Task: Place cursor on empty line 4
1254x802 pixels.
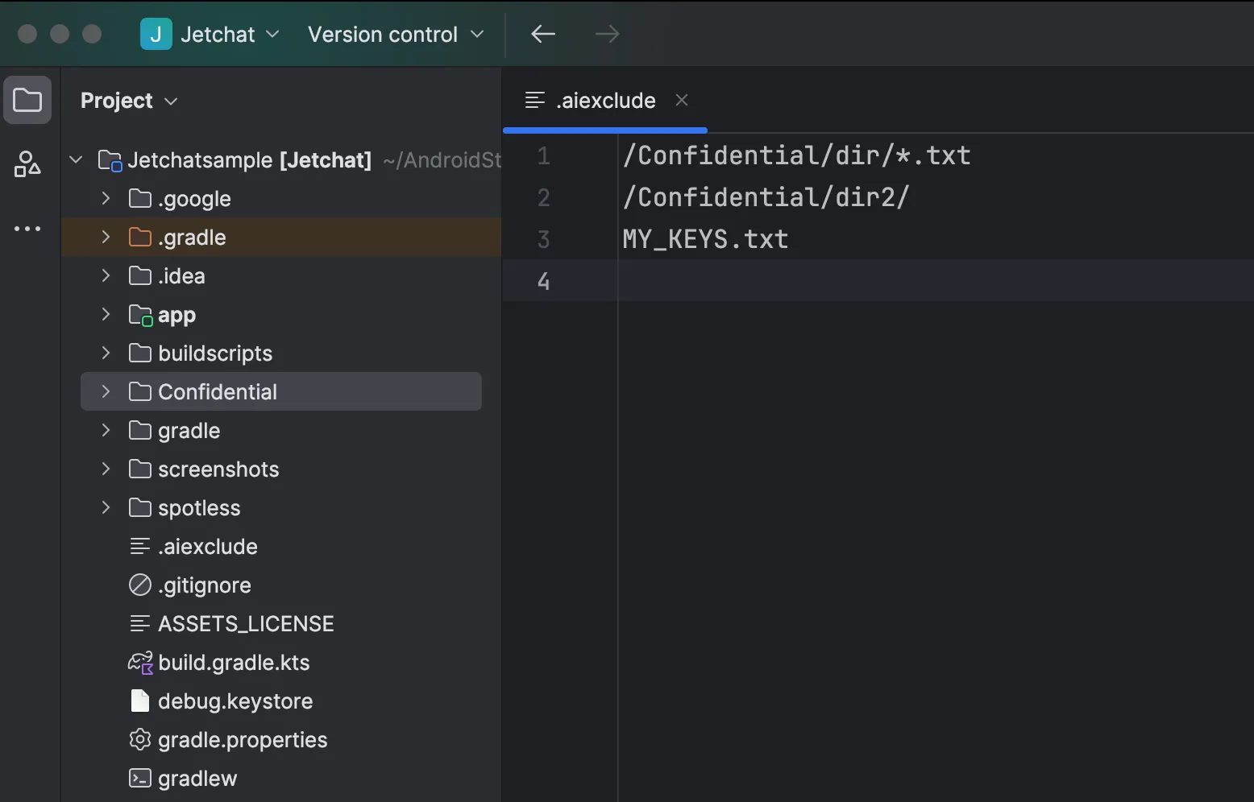Action: pyautogui.click(x=806, y=281)
